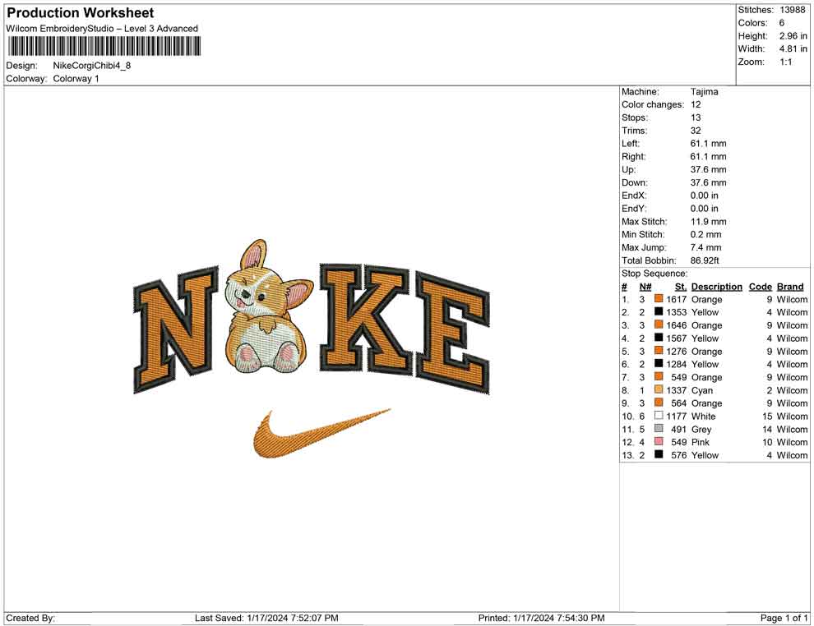Viewport: 814px width, 626px height.
Task: Click the code '15' in the White row
Action: point(767,416)
